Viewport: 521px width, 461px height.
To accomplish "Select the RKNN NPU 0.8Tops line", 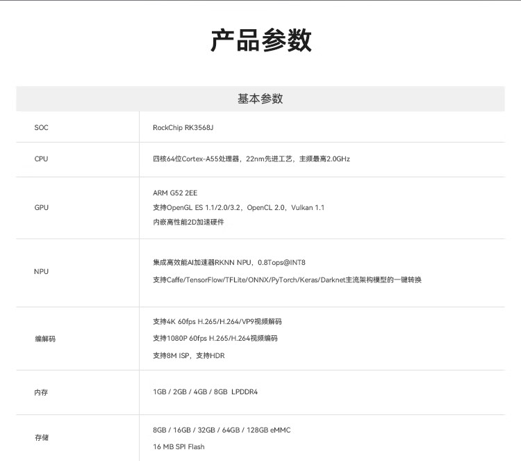I will 229,263.
